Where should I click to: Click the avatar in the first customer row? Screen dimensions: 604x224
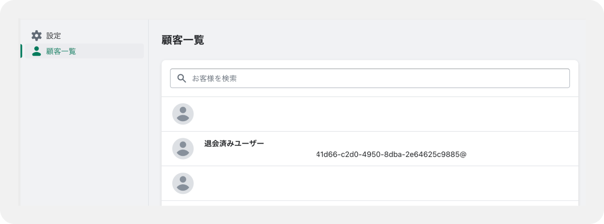tap(183, 114)
